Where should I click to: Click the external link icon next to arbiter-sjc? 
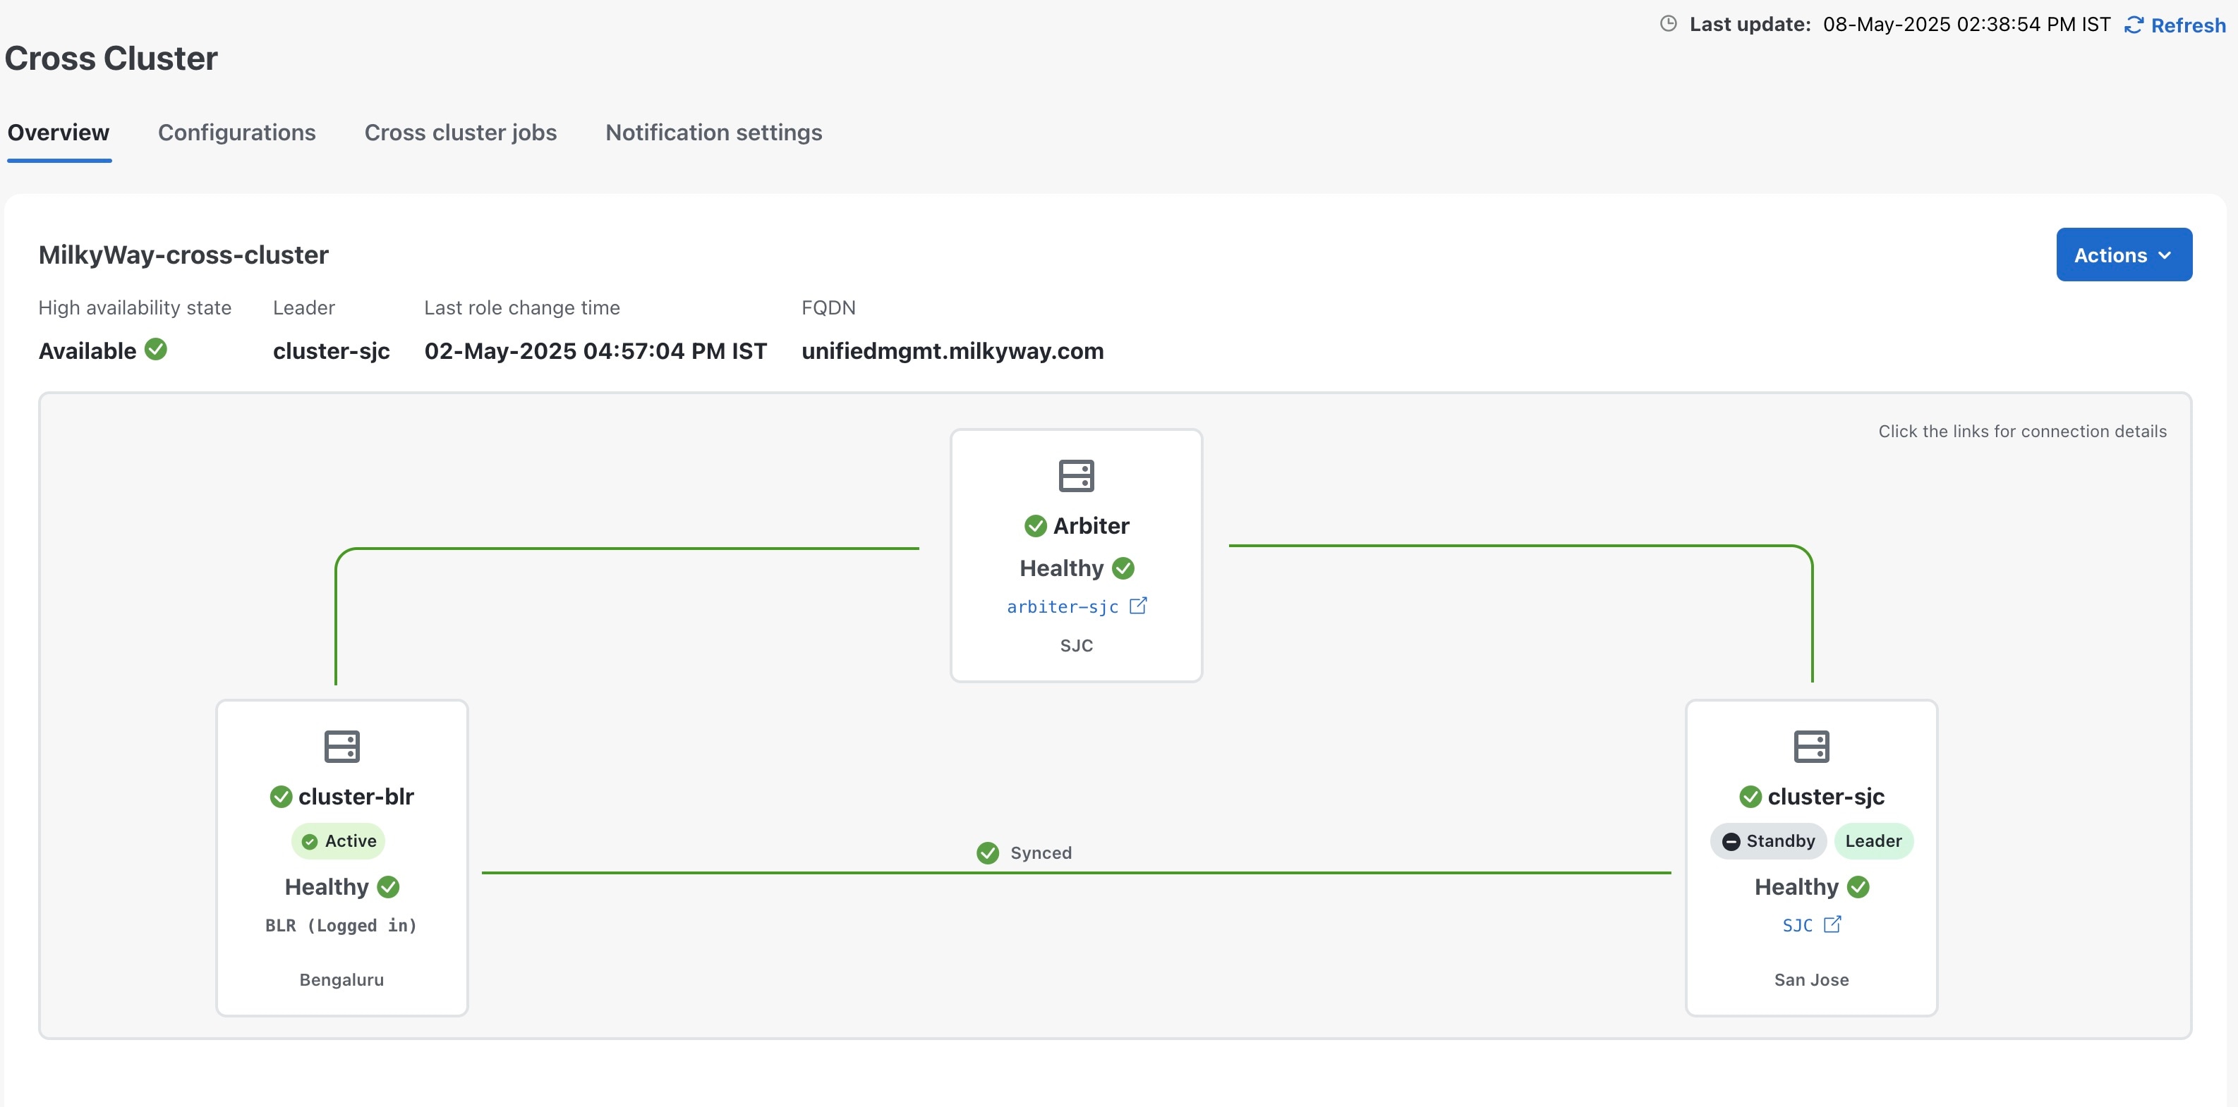(x=1138, y=606)
